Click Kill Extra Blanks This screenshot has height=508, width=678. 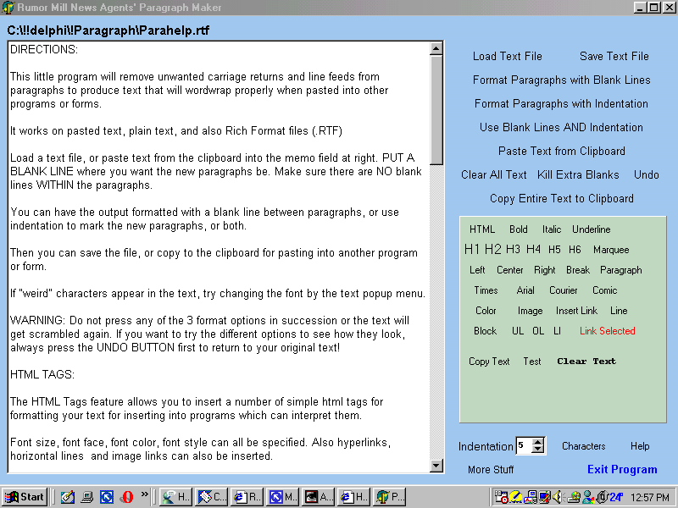pos(578,175)
